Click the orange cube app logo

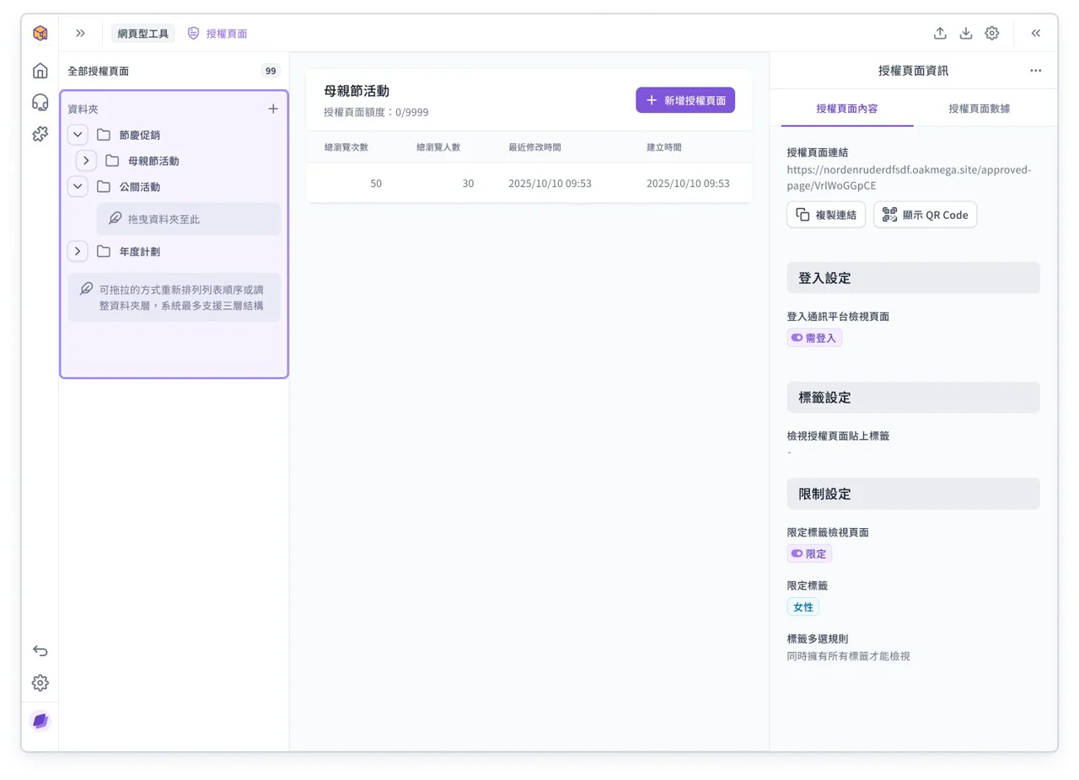[40, 33]
